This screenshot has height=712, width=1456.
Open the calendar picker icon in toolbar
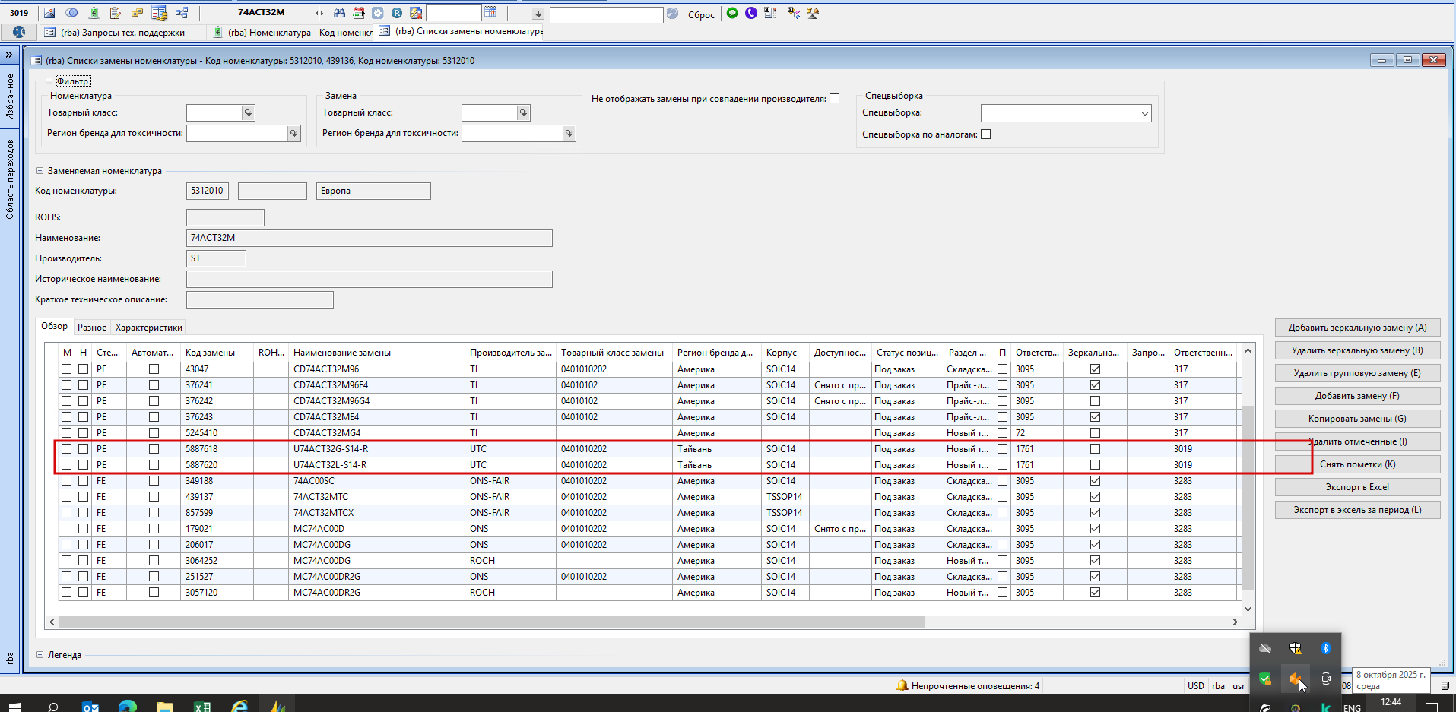(490, 13)
